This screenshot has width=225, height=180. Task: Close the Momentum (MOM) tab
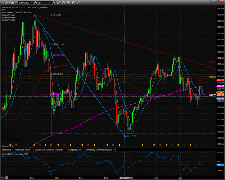32,149
